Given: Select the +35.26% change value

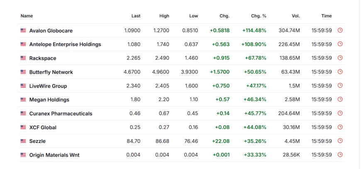Looking at the screenshot, I should 255,141.
